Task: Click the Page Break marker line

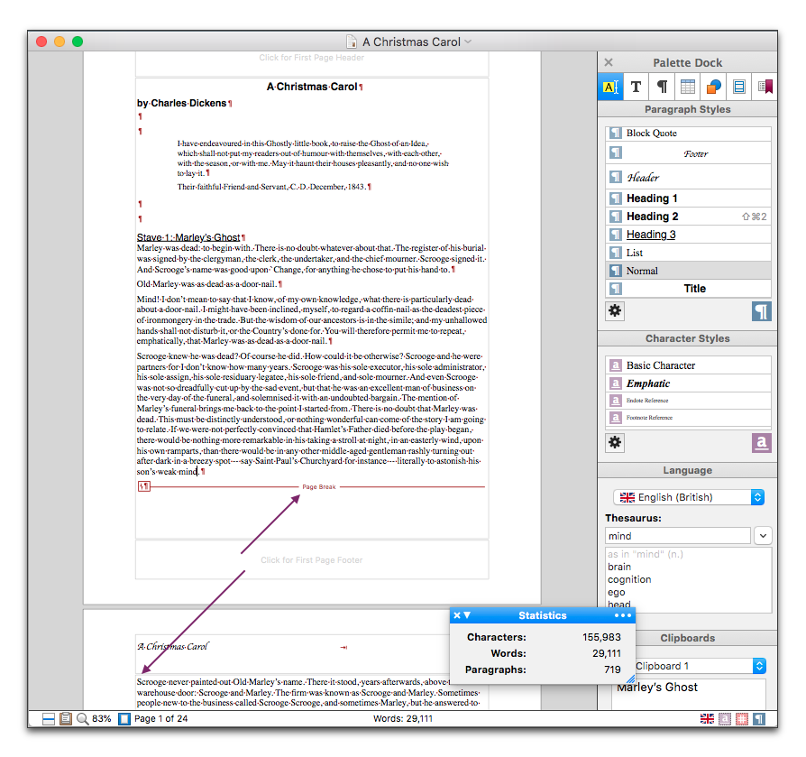Action: (x=318, y=486)
